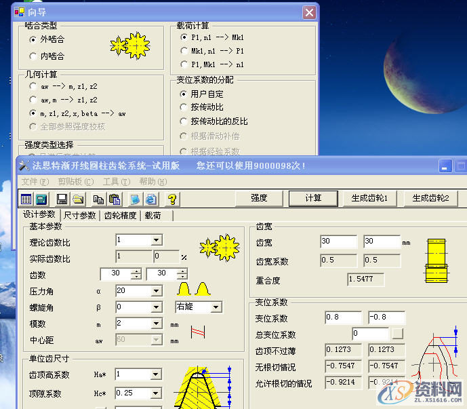Viewport: 467px width, 409px height.
Task: Decrease second gear 齿数 spinner
Action: (182, 277)
